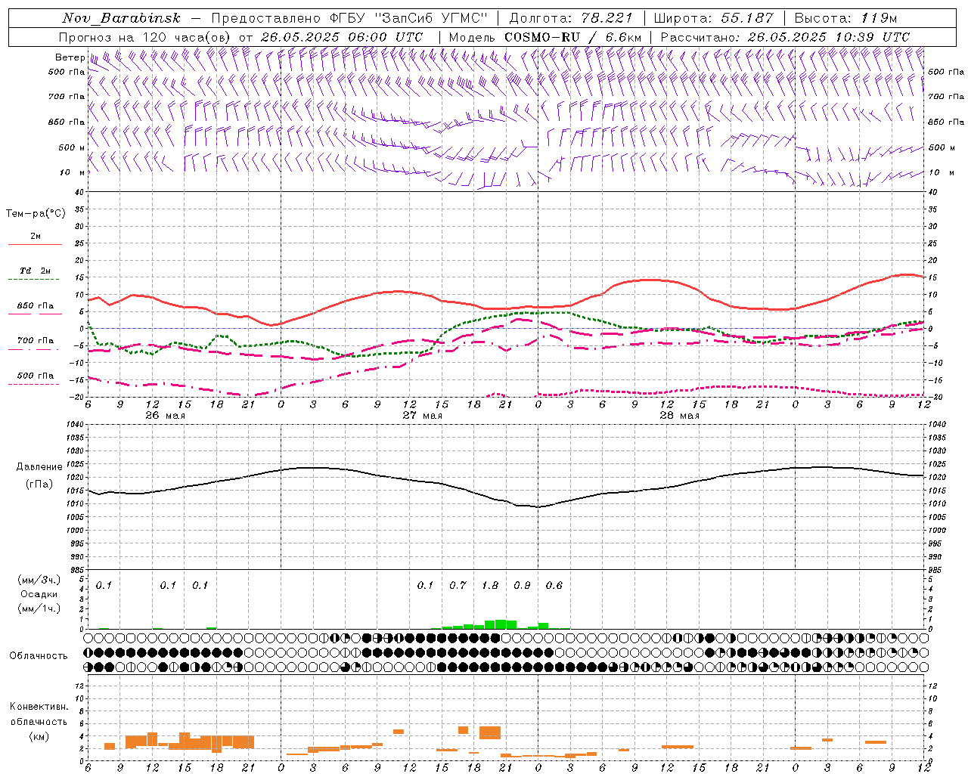Click the '(гПа)' unit label under Давление
Screen dimensions: 968x774
(x=39, y=483)
